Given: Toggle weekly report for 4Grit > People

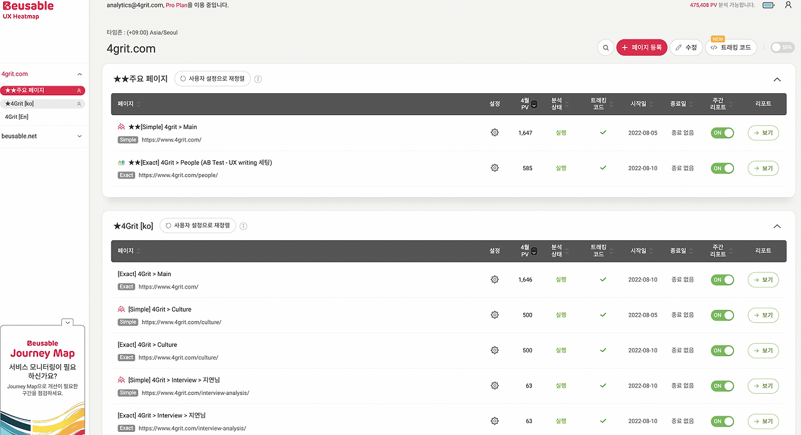Looking at the screenshot, I should click(x=722, y=168).
